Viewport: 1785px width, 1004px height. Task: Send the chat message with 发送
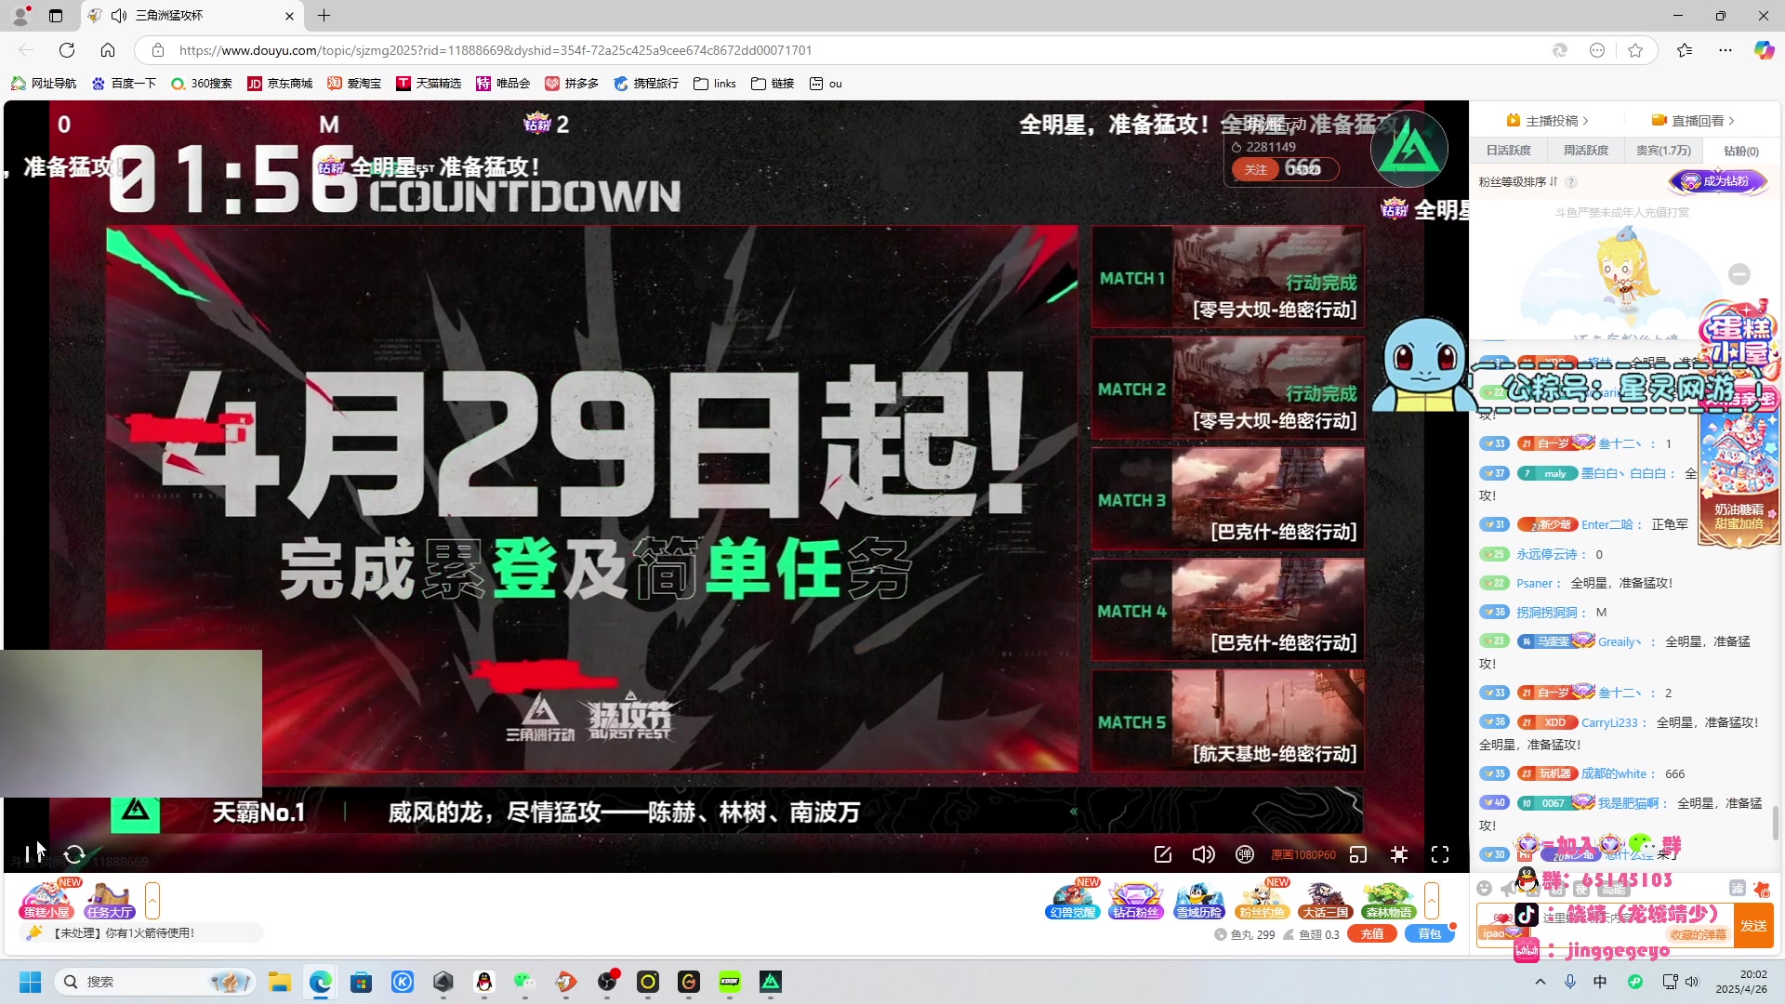(x=1754, y=925)
